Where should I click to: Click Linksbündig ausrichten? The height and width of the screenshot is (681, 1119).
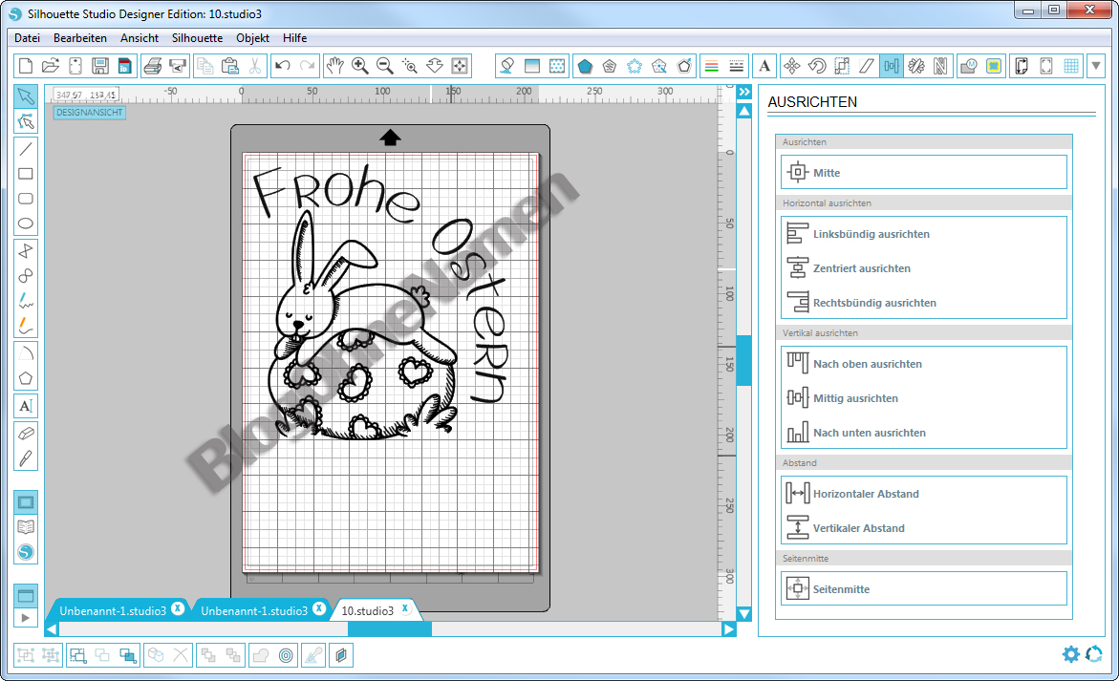[x=871, y=234]
